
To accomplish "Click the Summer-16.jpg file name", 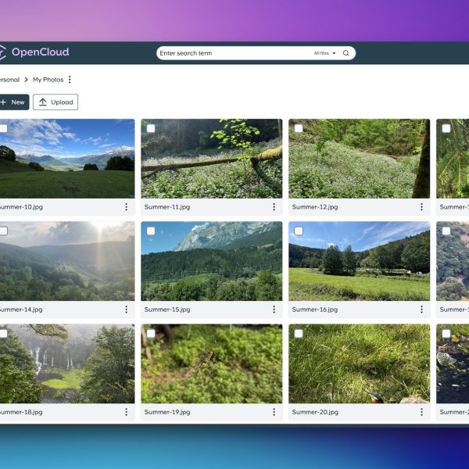I will [x=315, y=310].
